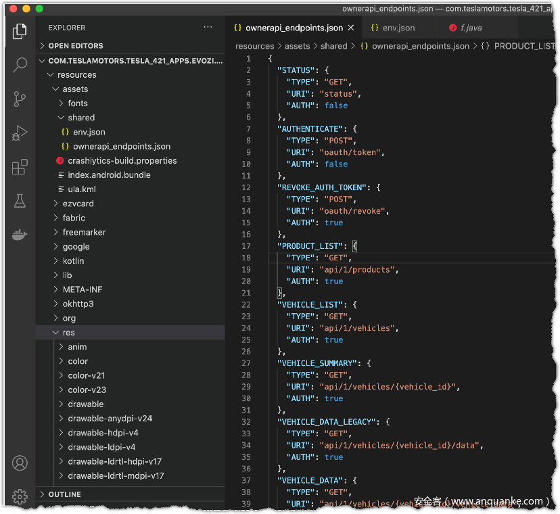
Task: Switch to the f.java tab
Action: pos(471,28)
